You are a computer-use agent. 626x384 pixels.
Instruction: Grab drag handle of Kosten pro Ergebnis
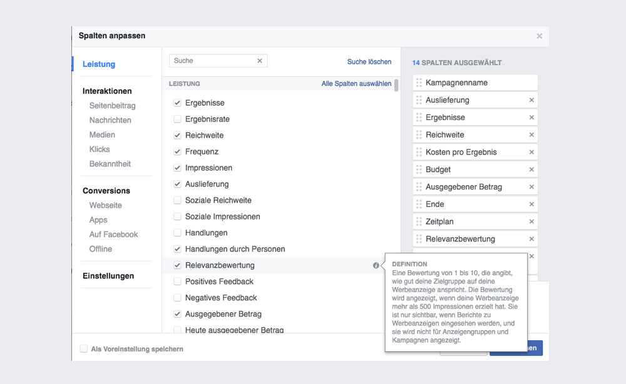[419, 152]
